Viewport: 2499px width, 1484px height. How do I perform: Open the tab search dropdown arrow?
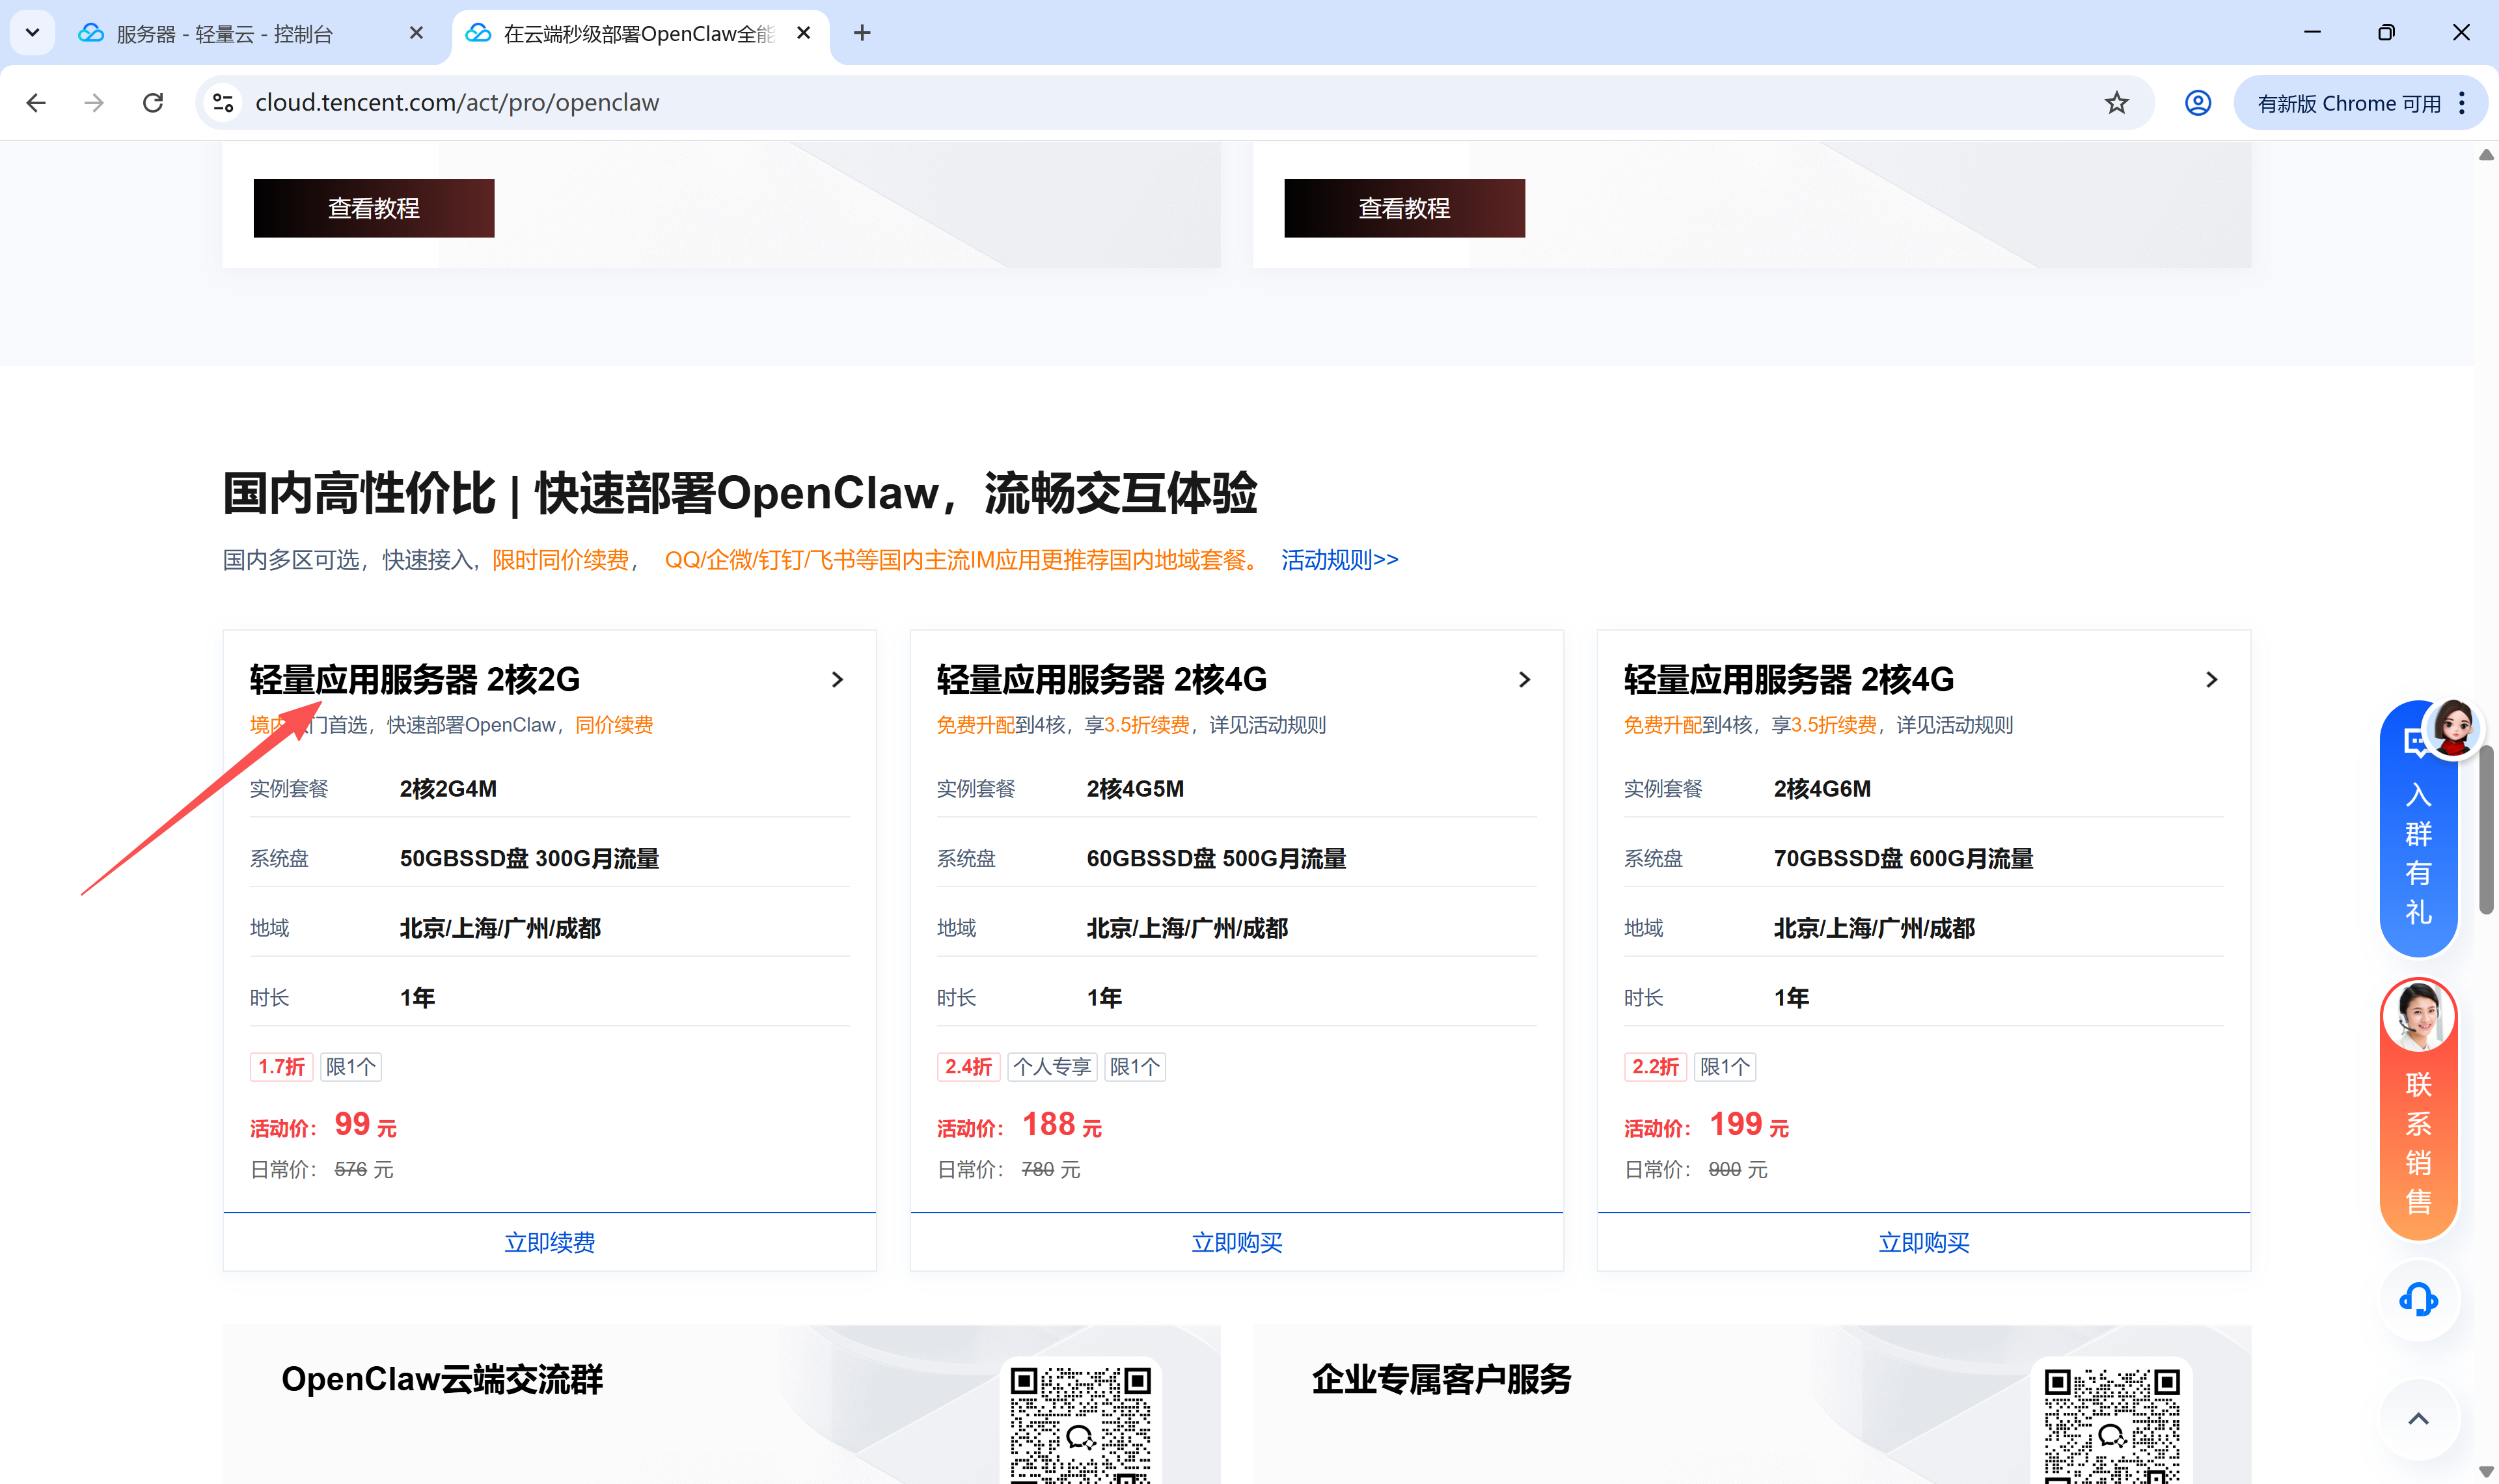32,33
